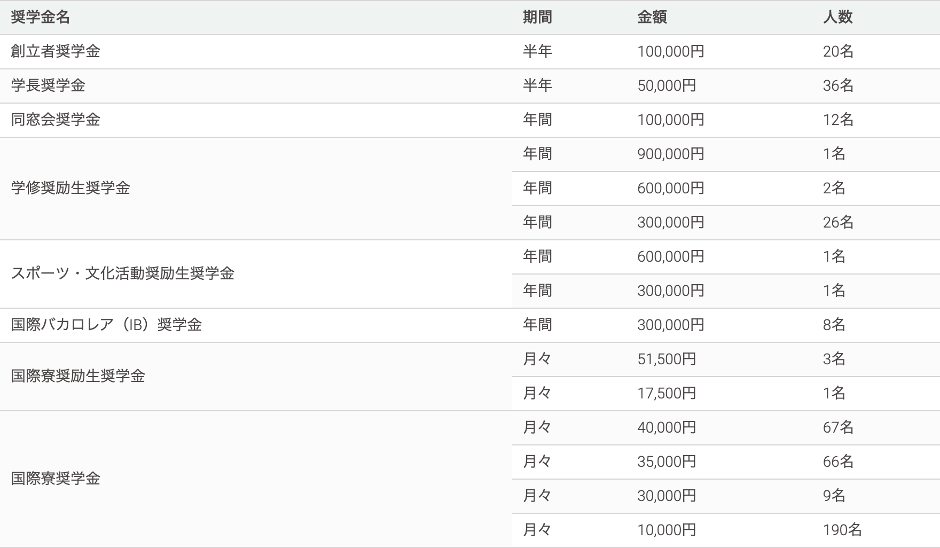
Task: Click the 国際寮奨励生奨学金 cell
Action: point(78,376)
